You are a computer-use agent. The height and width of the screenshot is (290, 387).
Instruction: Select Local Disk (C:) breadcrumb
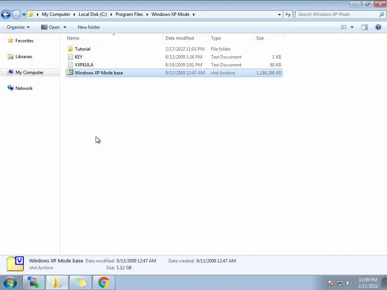pyautogui.click(x=93, y=14)
